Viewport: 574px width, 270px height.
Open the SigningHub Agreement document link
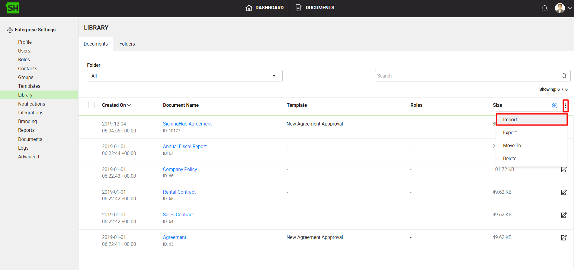(187, 124)
